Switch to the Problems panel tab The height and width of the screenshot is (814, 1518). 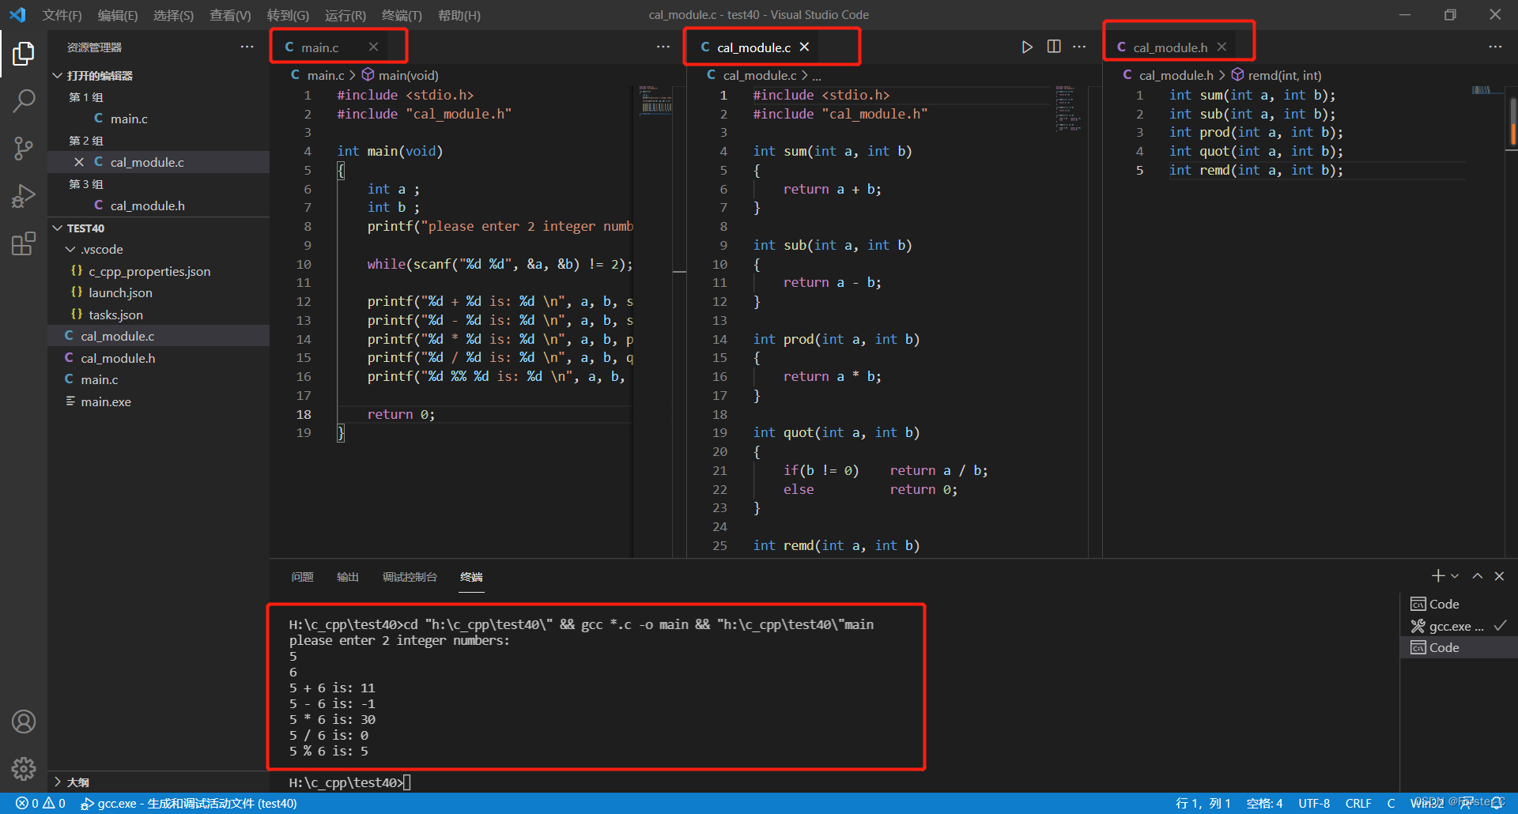(302, 577)
